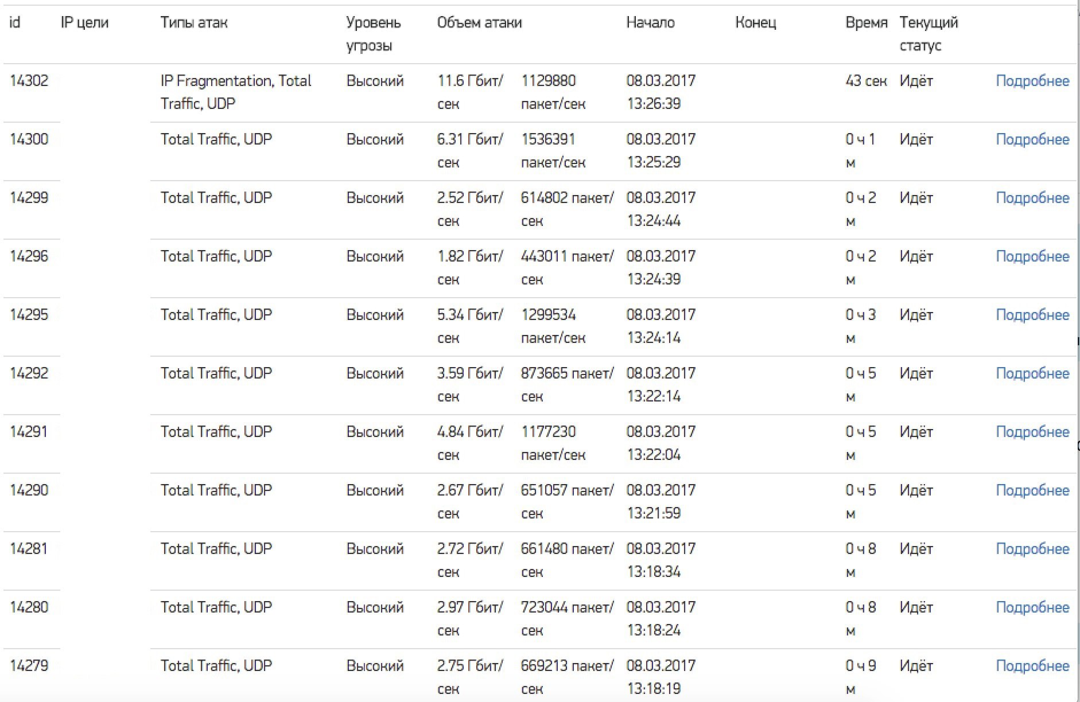Screen dimensions: 1080x702
Task: Click the Объем атаки column header
Action: pyautogui.click(x=480, y=22)
